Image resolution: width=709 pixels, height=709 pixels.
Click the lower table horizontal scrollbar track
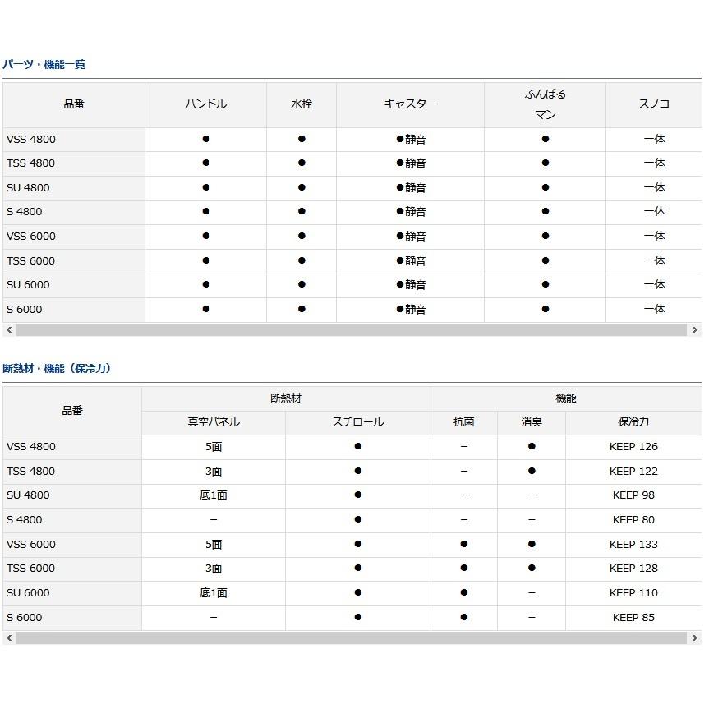click(x=352, y=638)
